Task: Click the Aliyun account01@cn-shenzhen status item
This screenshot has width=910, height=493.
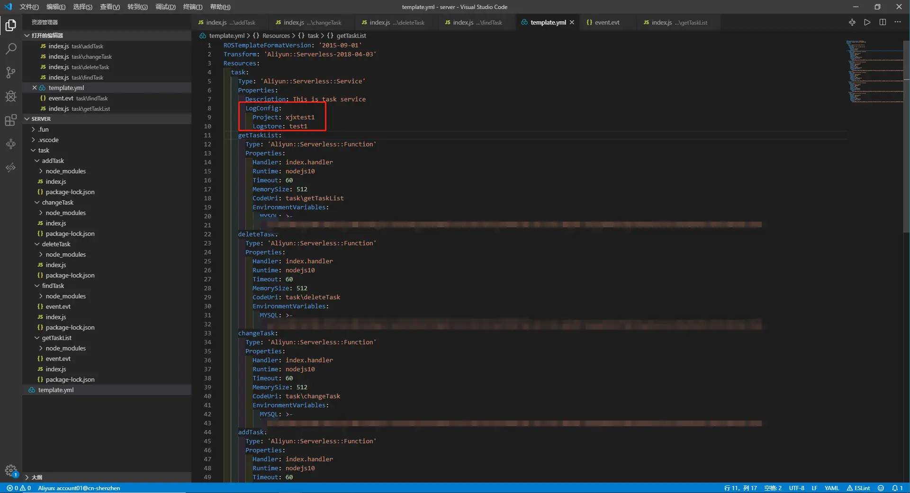Action: point(79,488)
